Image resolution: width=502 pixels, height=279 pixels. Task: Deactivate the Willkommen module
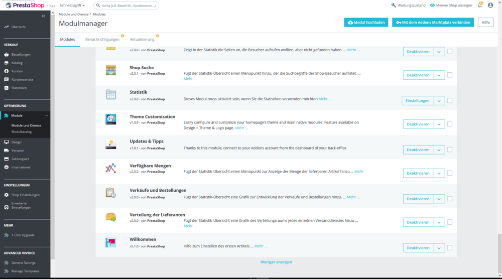tap(418, 248)
